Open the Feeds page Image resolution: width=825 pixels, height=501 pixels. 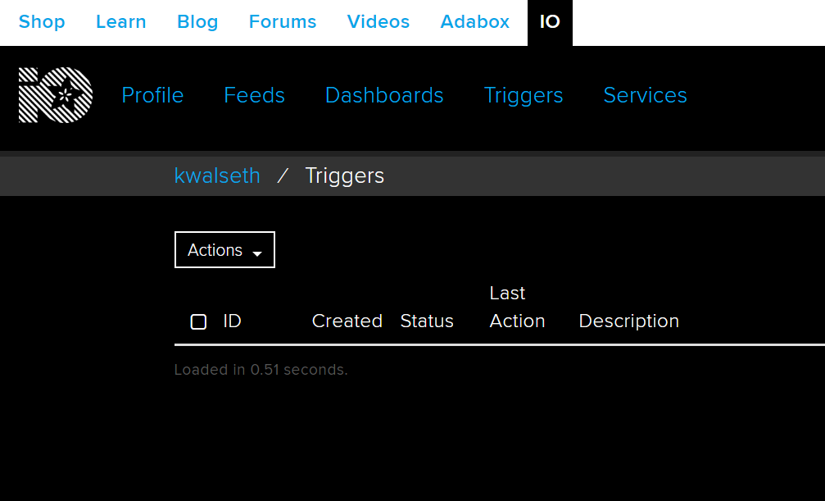point(254,95)
